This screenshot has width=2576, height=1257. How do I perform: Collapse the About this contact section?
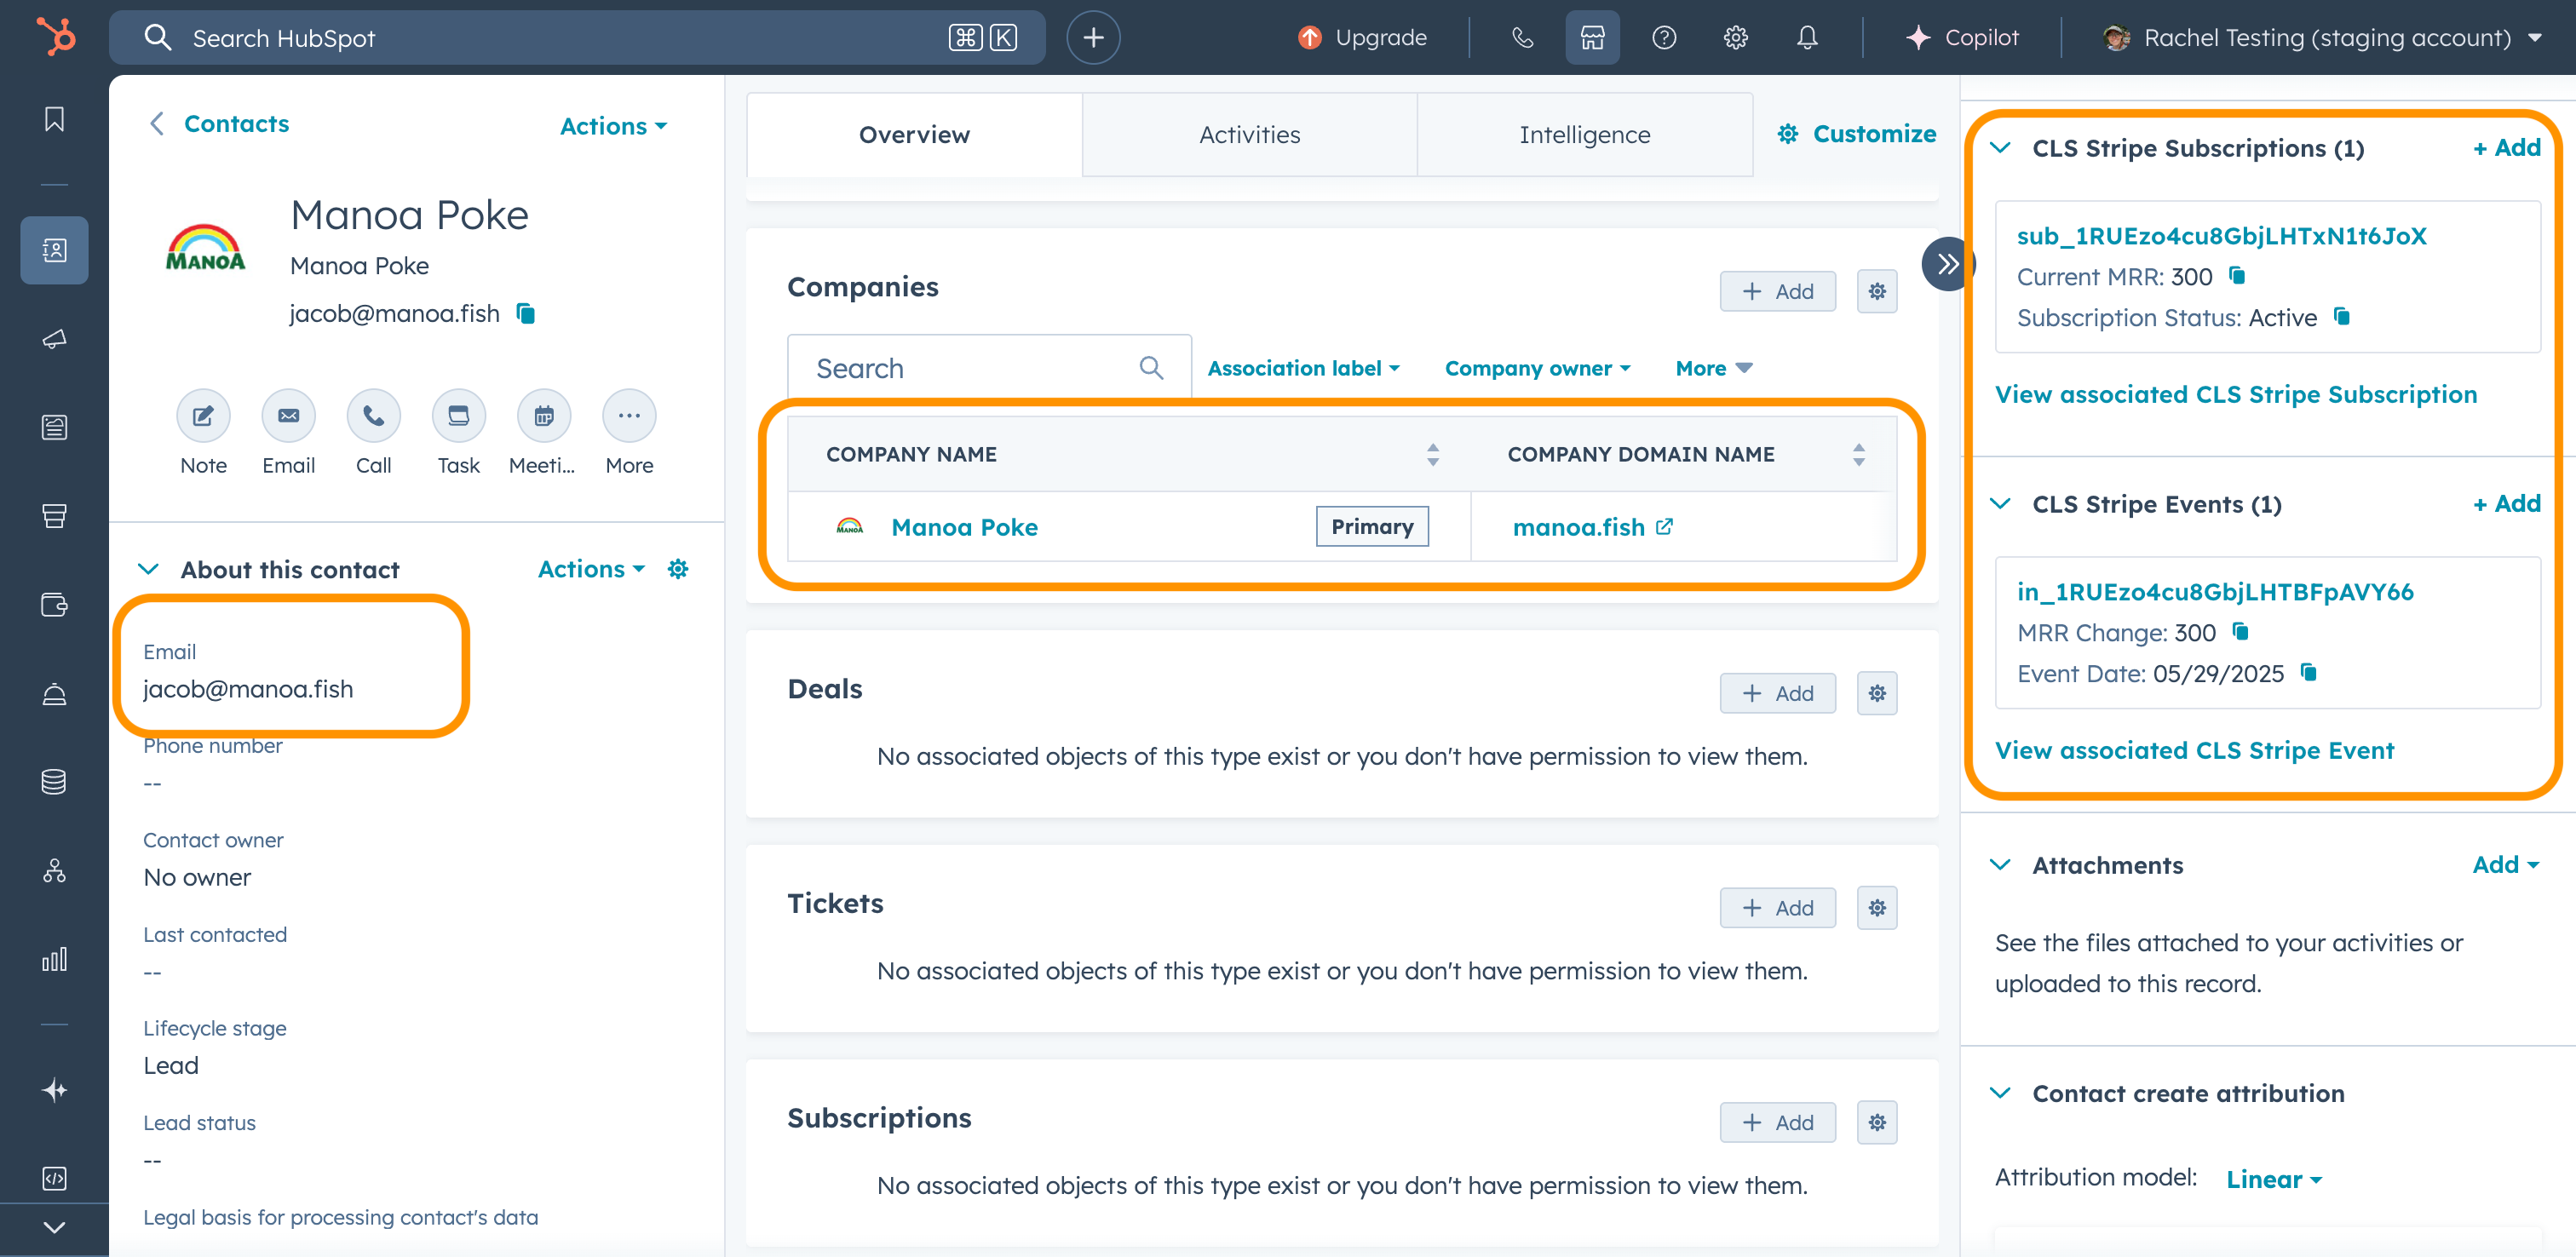click(x=148, y=569)
